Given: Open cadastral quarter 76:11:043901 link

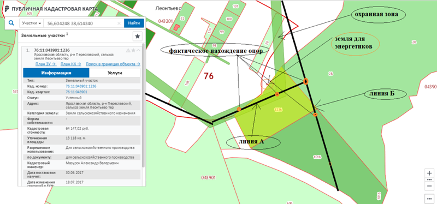Looking at the screenshot, I should coord(76,92).
